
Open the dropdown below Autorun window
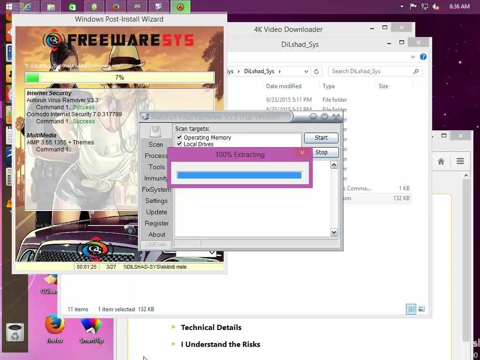coord(212,253)
